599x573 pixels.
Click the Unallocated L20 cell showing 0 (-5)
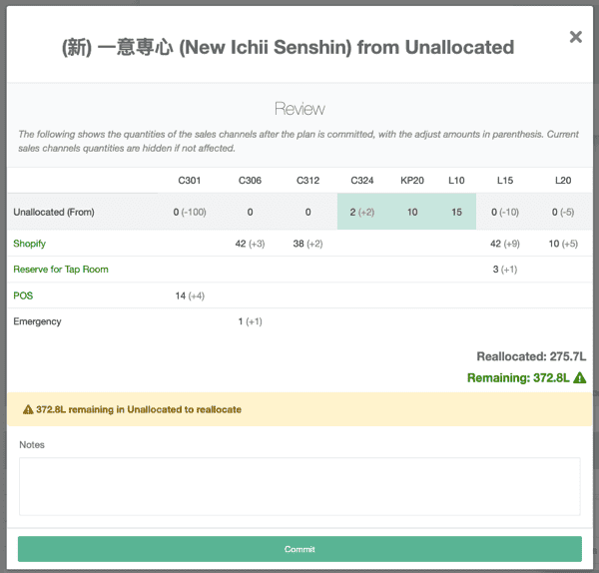(563, 212)
